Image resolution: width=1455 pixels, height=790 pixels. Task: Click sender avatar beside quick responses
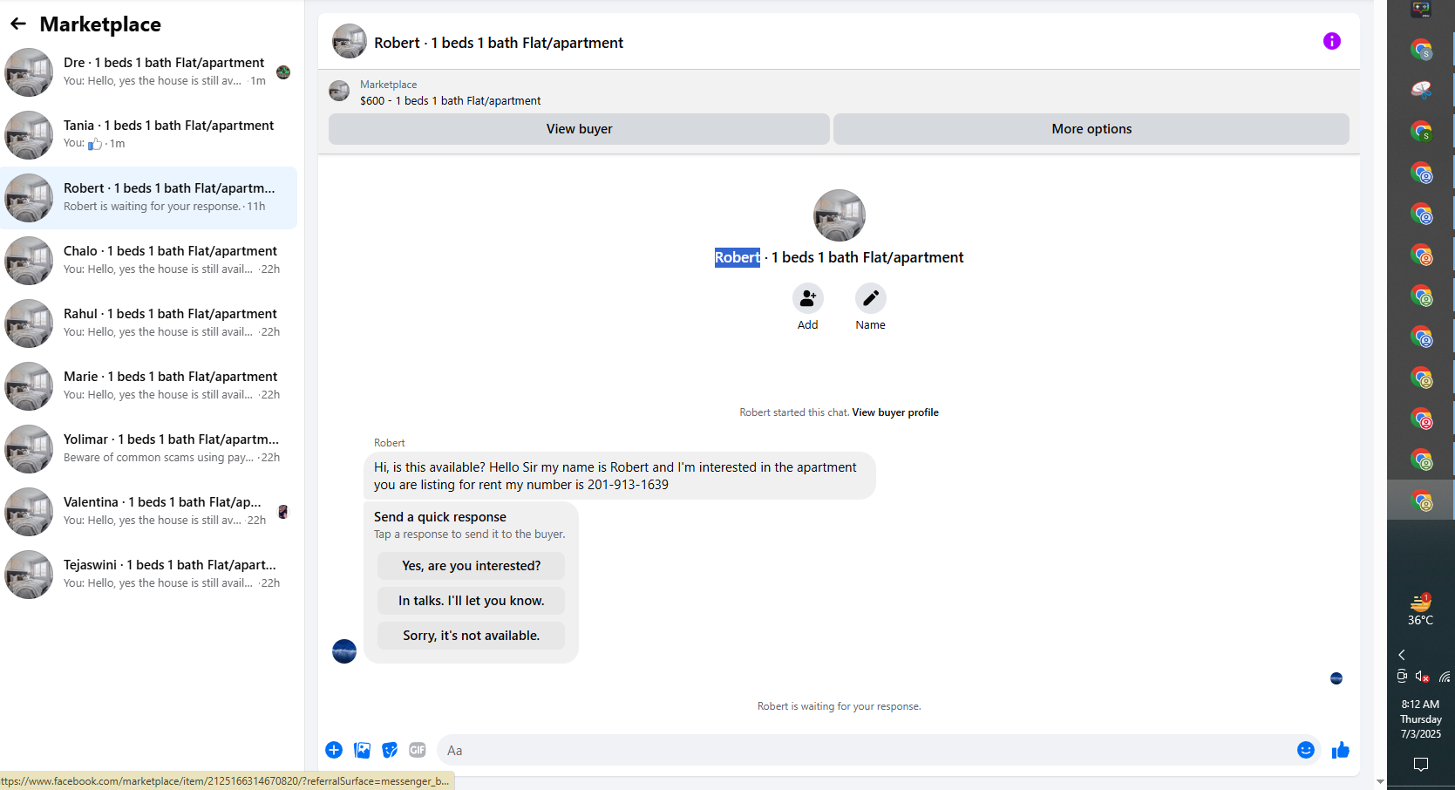pos(344,651)
